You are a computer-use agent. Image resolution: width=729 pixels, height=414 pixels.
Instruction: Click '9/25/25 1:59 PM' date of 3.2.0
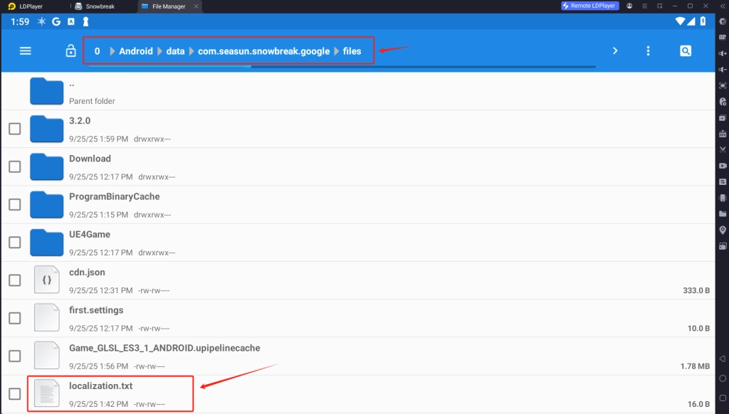pyautogui.click(x=98, y=139)
